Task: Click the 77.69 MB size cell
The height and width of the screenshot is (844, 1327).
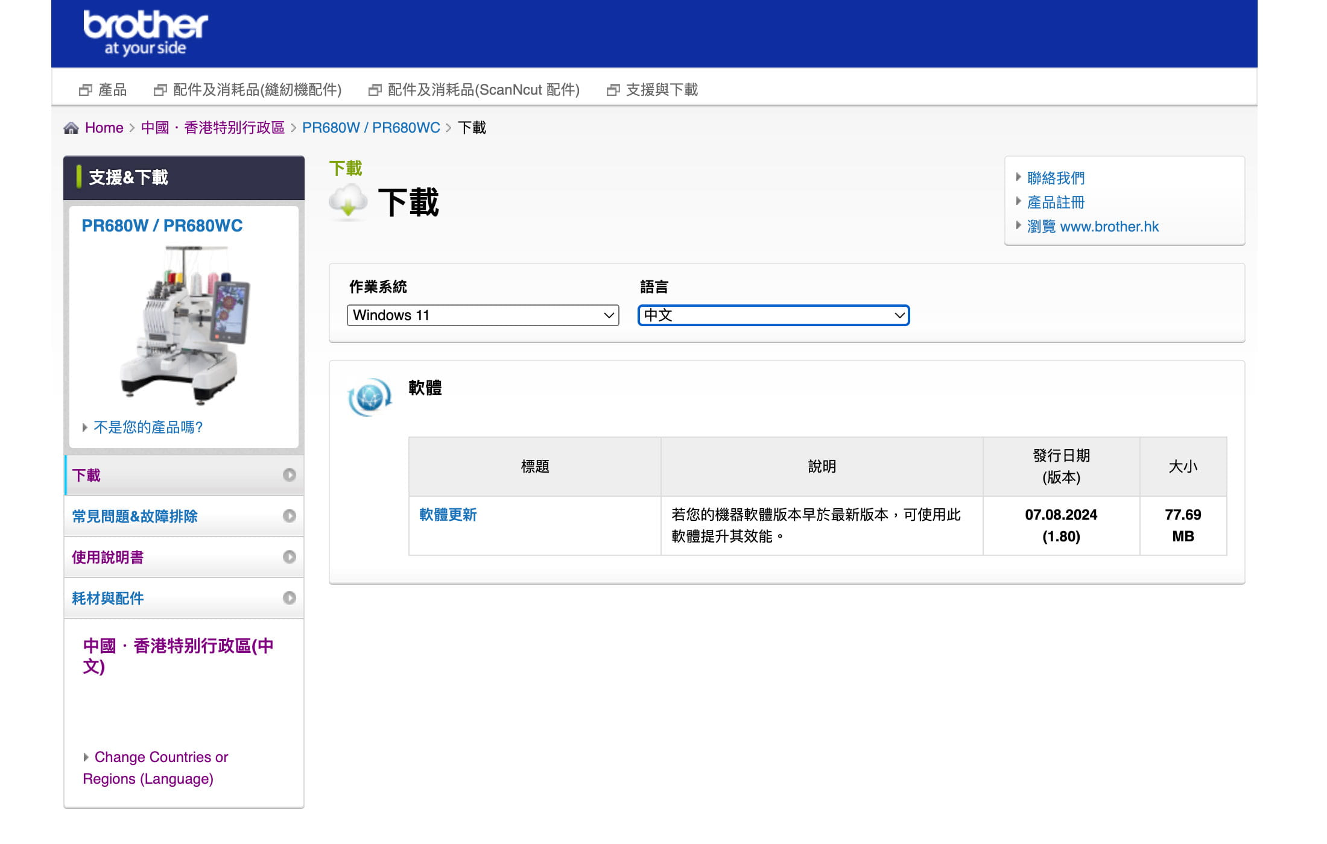Action: click(x=1183, y=526)
